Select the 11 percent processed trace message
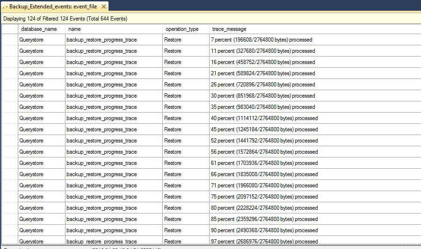 [262, 51]
